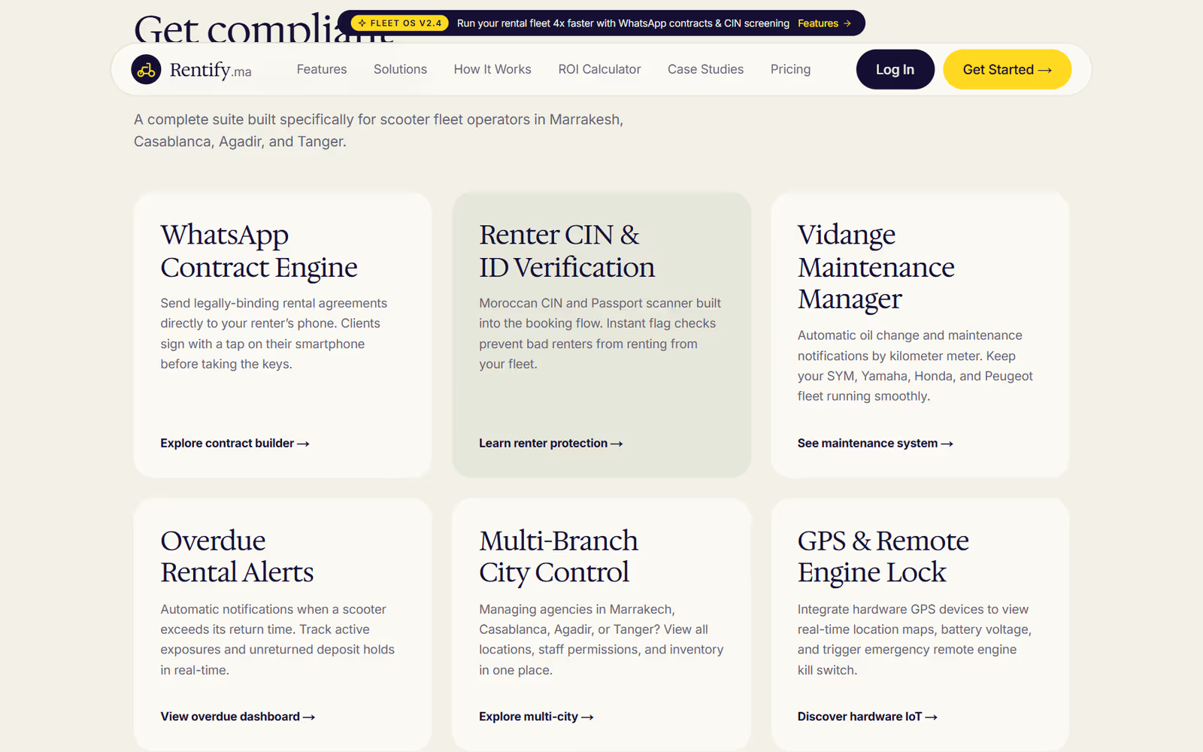Click the Vidange Maintenance Manager heading
Image resolution: width=1203 pixels, height=752 pixels.
(x=876, y=267)
